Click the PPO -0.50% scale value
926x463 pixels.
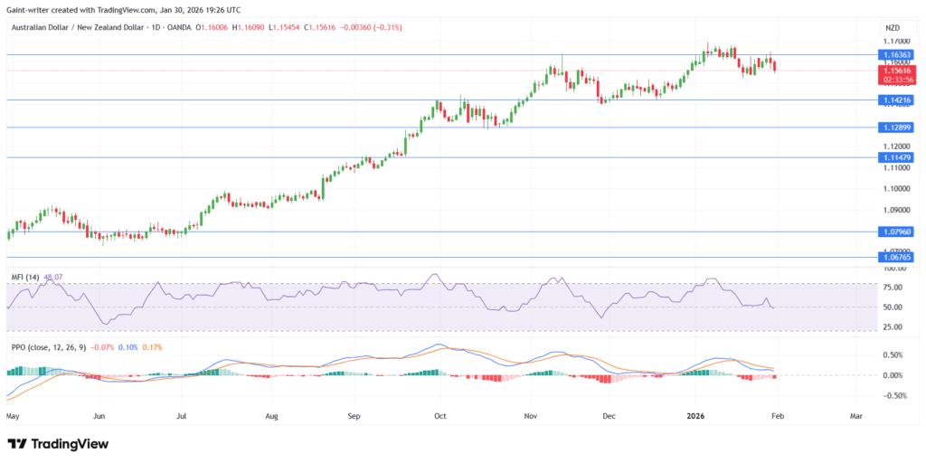[894, 396]
